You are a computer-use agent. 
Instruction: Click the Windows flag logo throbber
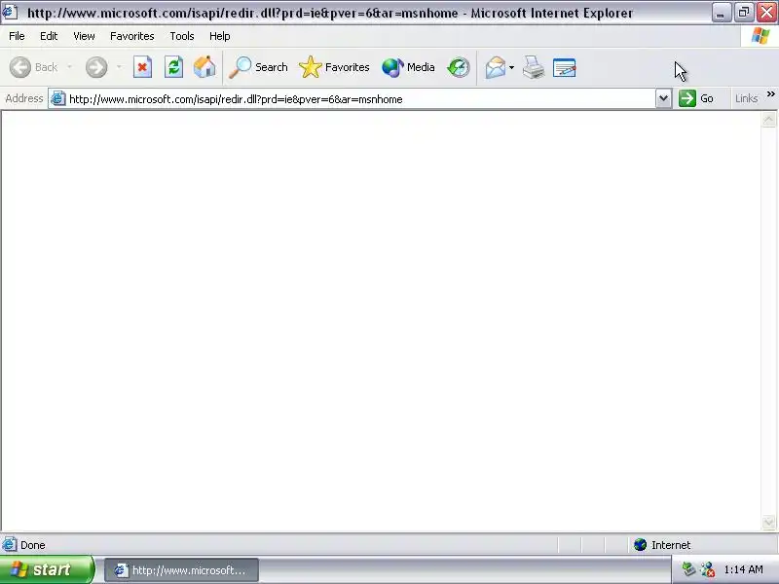pyautogui.click(x=760, y=36)
